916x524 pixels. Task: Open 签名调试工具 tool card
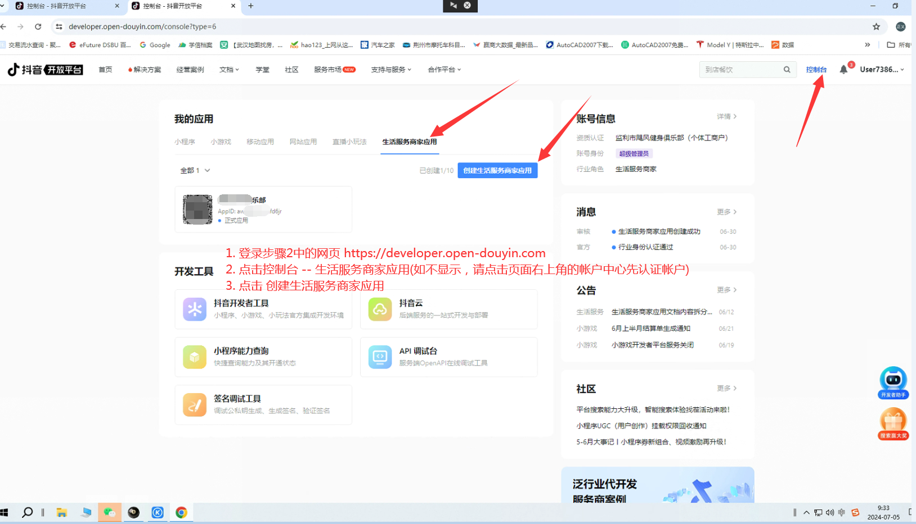263,404
